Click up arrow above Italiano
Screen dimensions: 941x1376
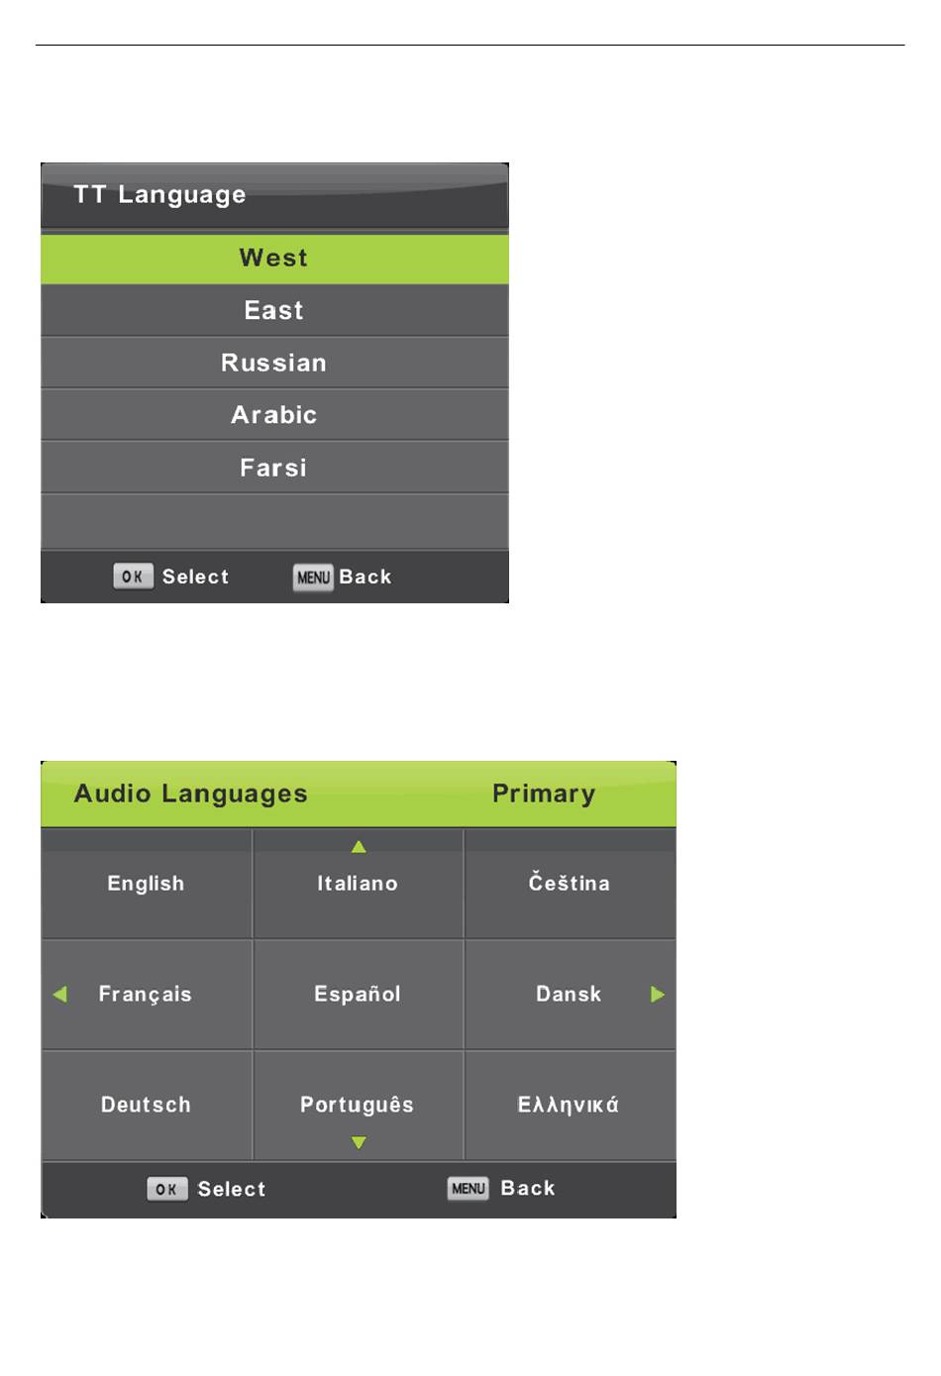pyautogui.click(x=359, y=847)
